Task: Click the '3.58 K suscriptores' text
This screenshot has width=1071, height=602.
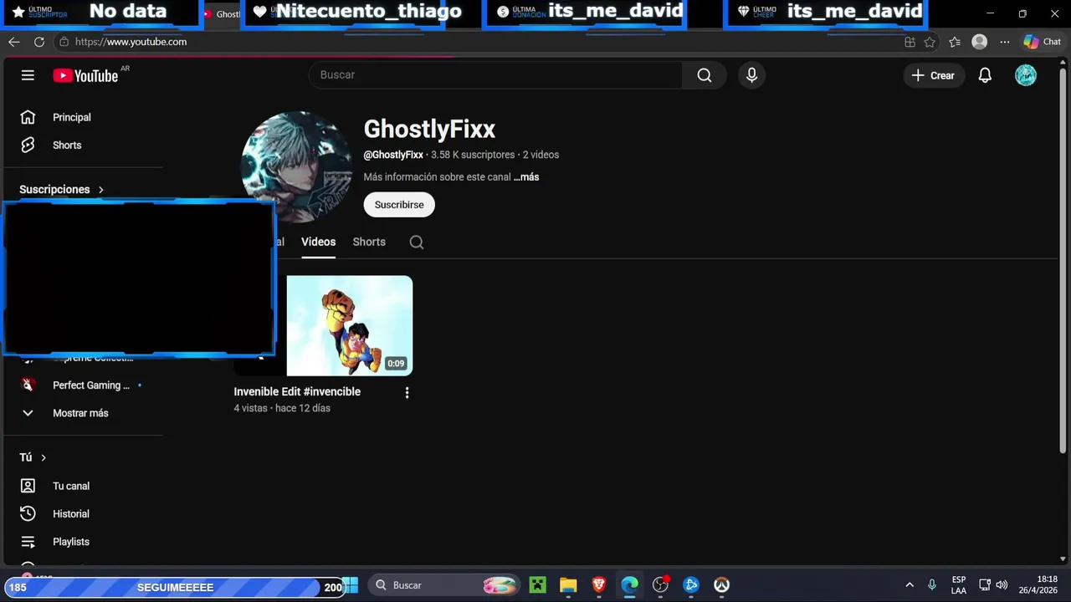Action: [473, 155]
